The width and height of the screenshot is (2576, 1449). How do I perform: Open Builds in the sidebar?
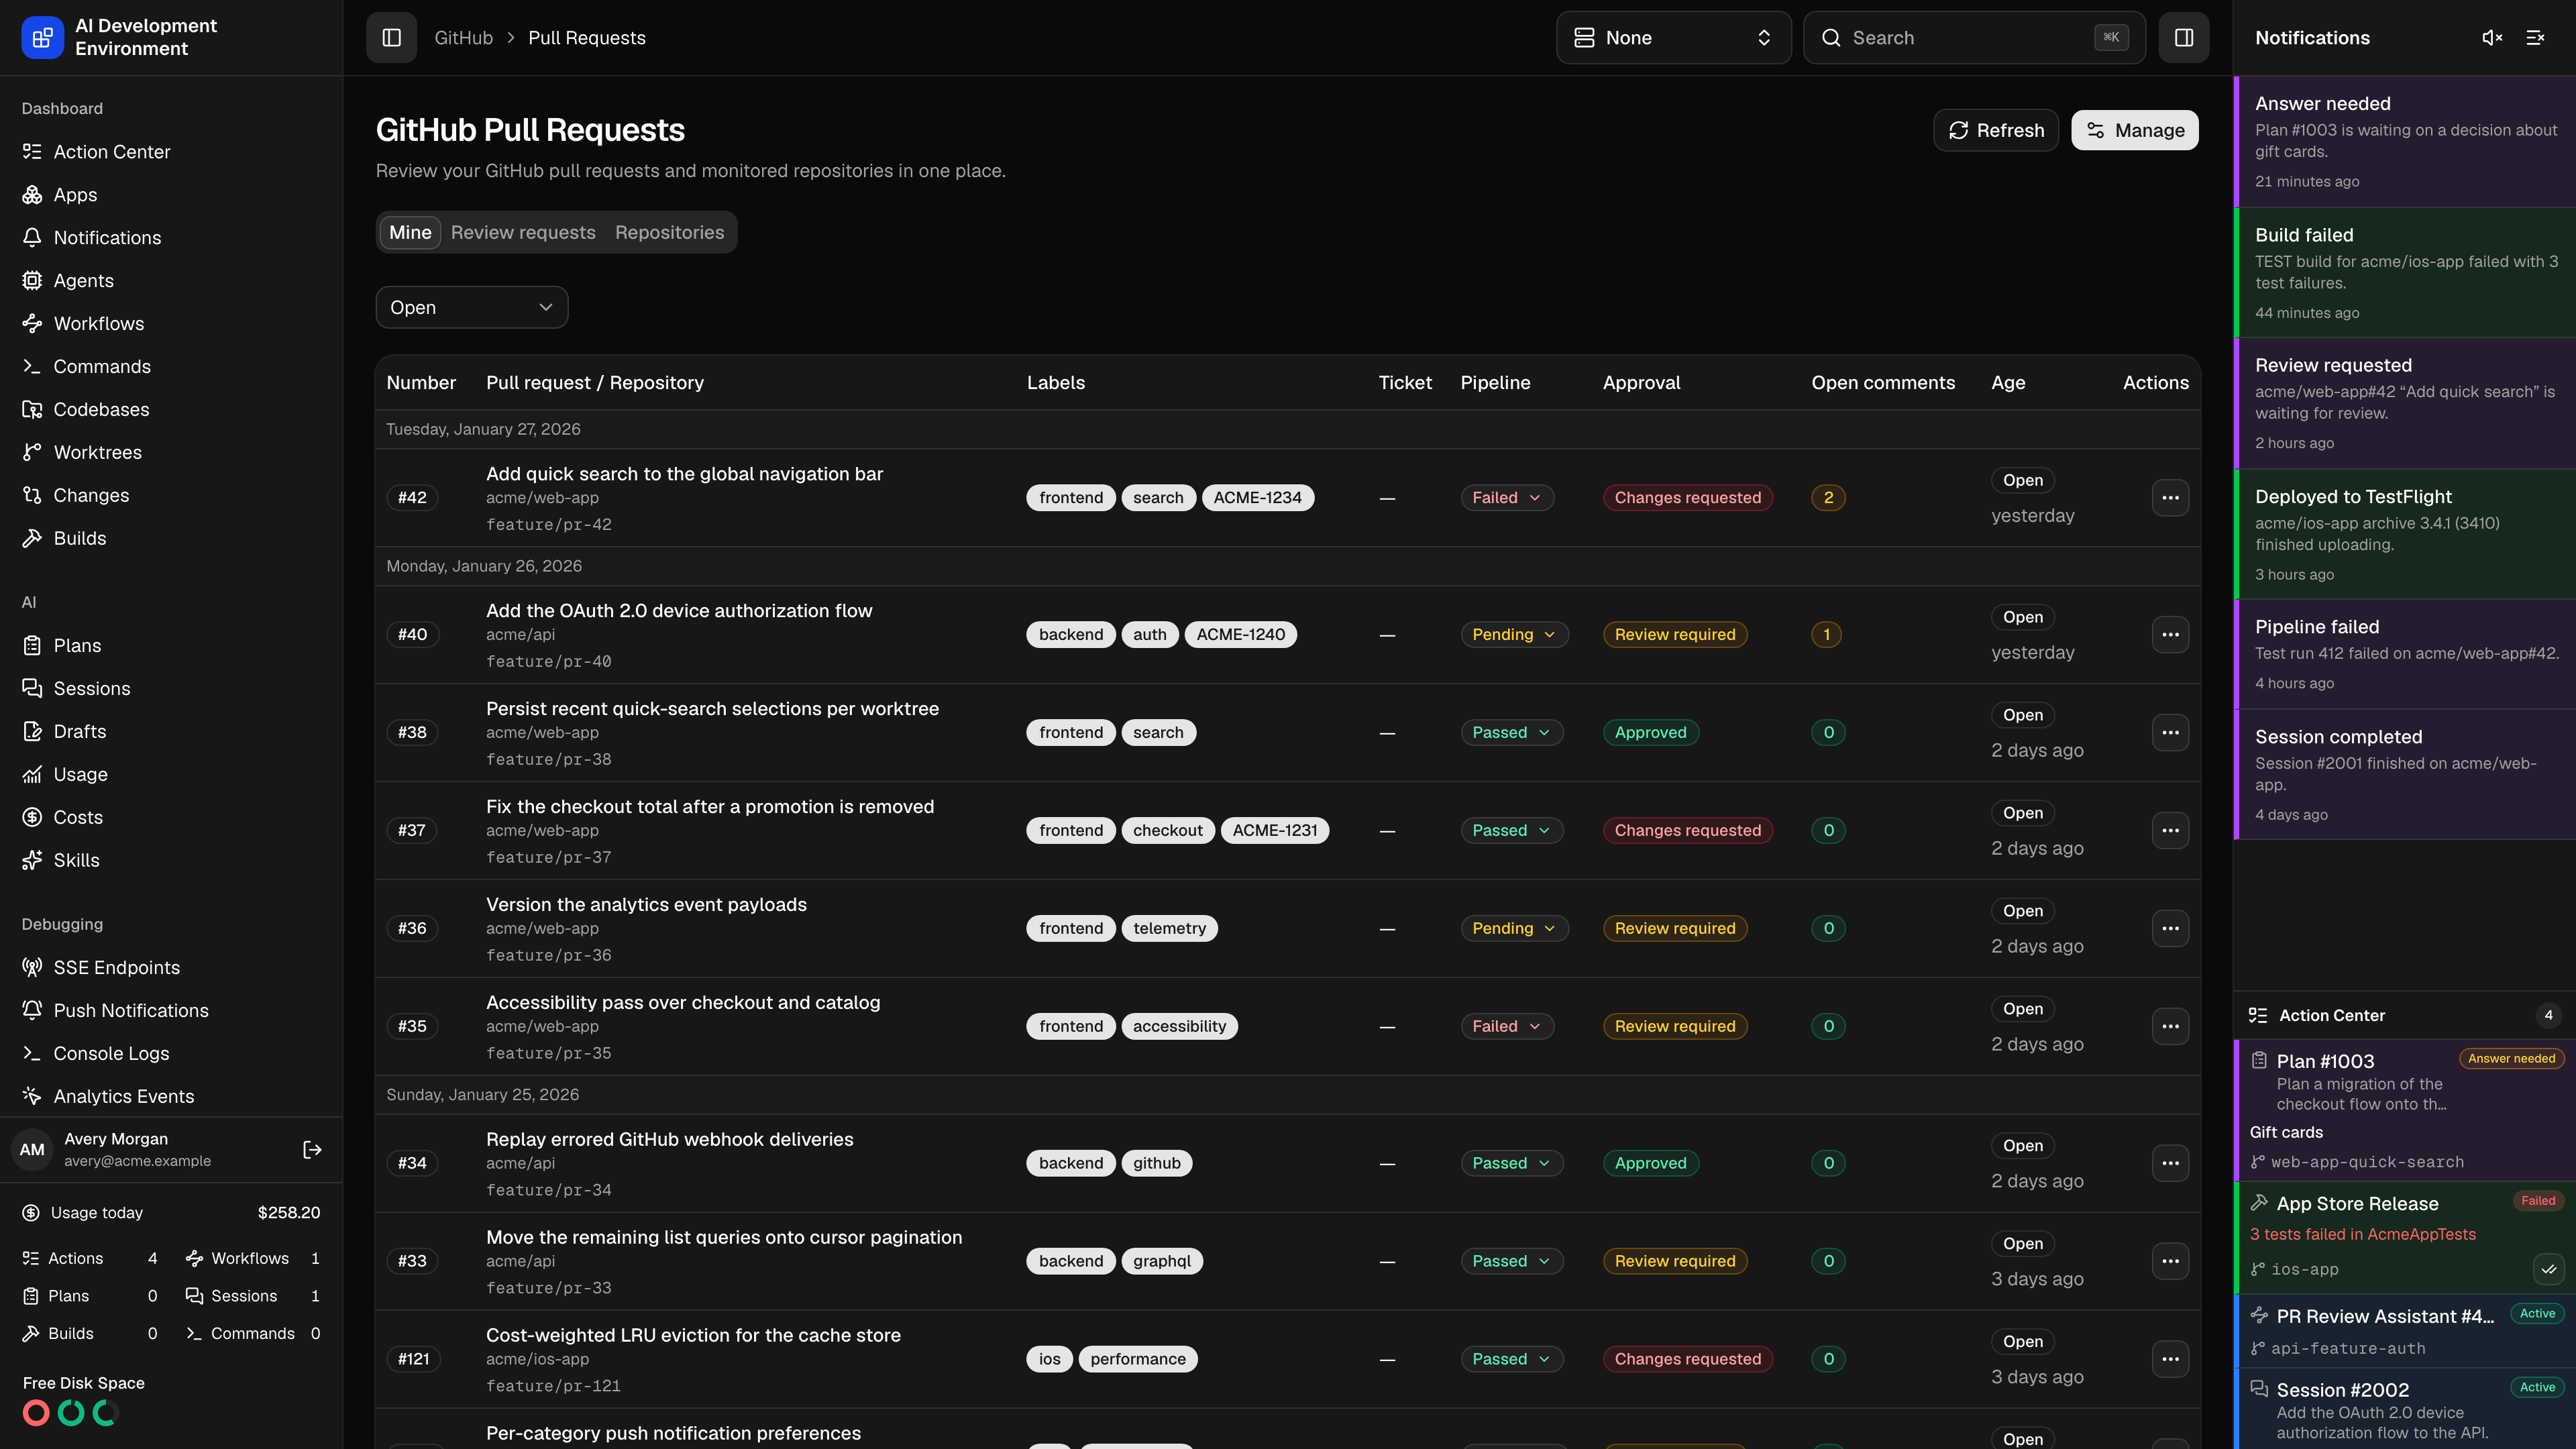(171, 539)
